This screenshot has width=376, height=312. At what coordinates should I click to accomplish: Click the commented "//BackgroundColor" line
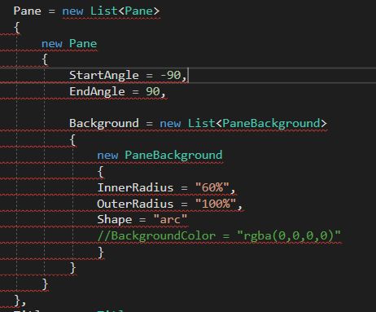pyautogui.click(x=219, y=235)
